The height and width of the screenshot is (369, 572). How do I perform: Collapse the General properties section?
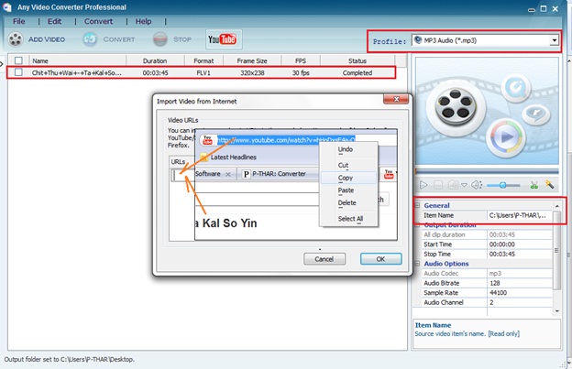coord(417,205)
